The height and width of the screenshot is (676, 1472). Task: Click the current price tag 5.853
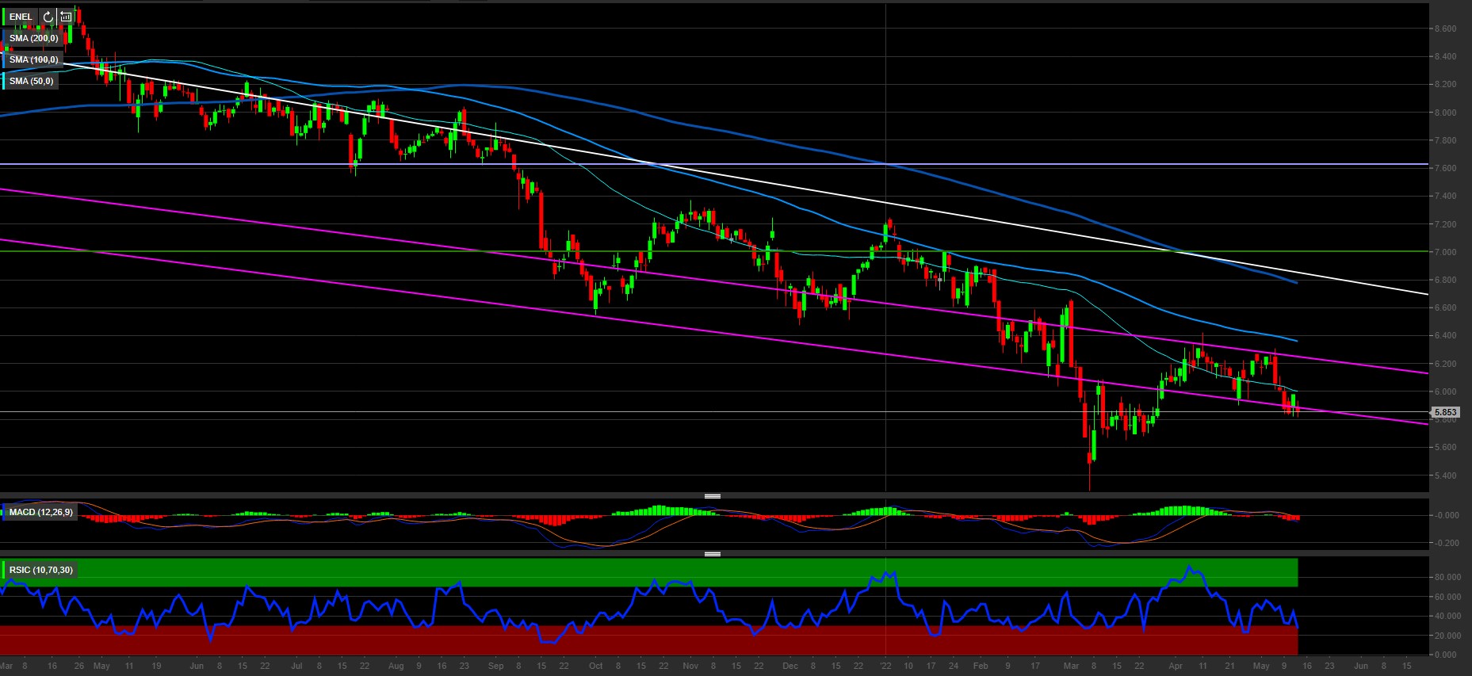coord(1445,412)
